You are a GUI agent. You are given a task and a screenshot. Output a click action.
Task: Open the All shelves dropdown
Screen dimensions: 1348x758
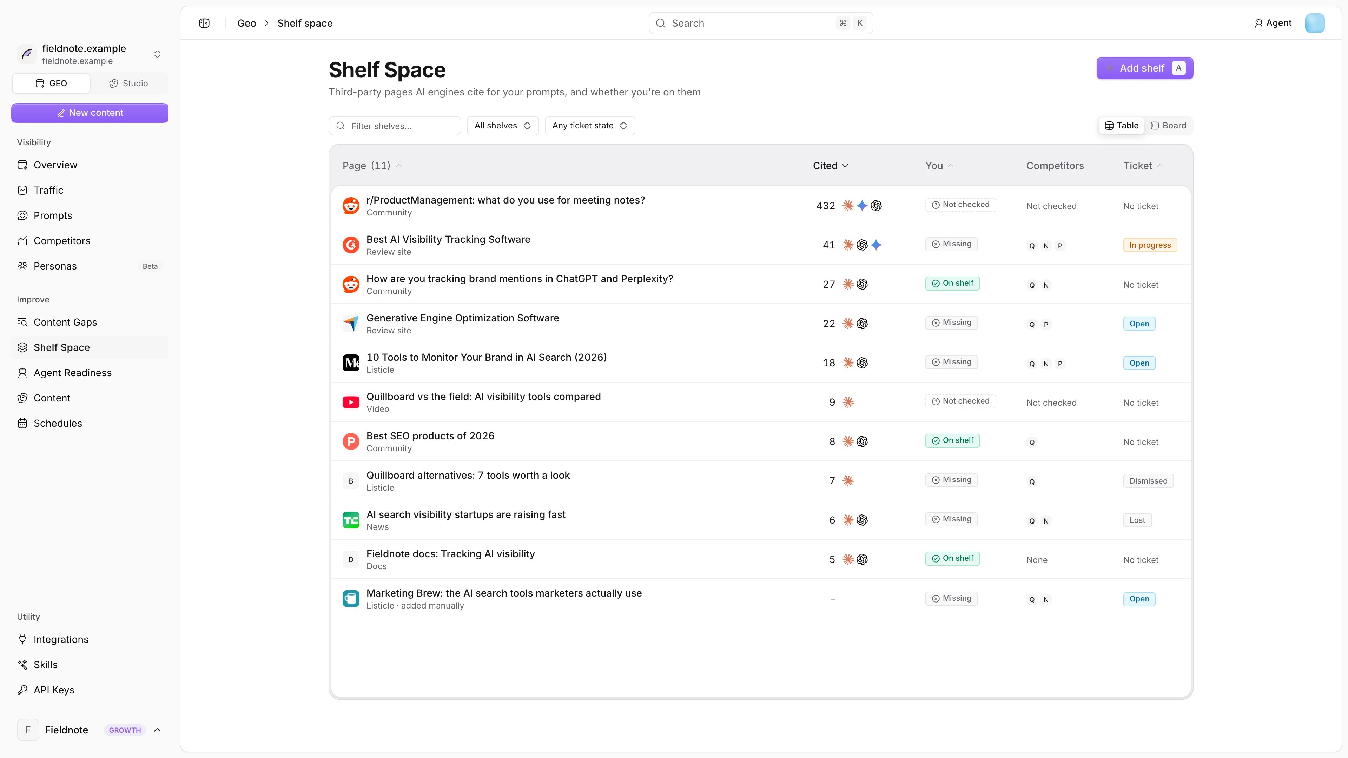(x=502, y=126)
